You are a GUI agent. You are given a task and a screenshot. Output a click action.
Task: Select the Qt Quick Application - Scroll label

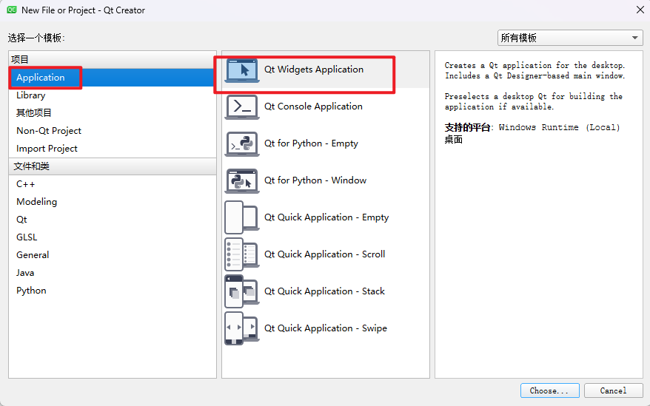point(324,254)
